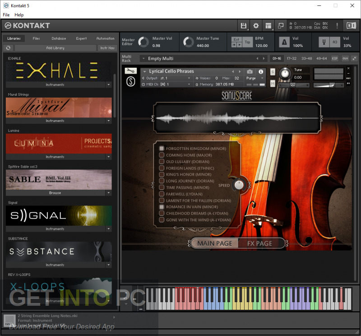
Task: Open instrument edit mode wrench icon
Action: coord(130,71)
